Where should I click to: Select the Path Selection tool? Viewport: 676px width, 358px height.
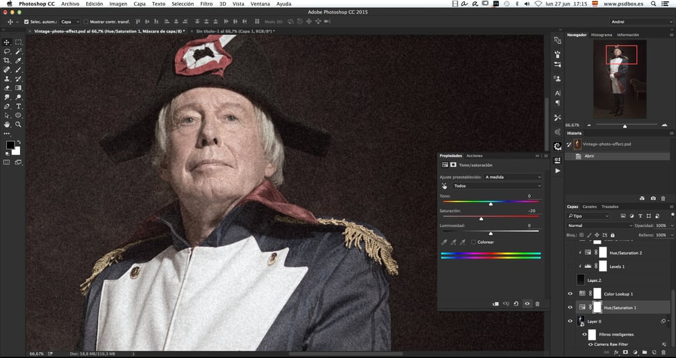pos(7,116)
